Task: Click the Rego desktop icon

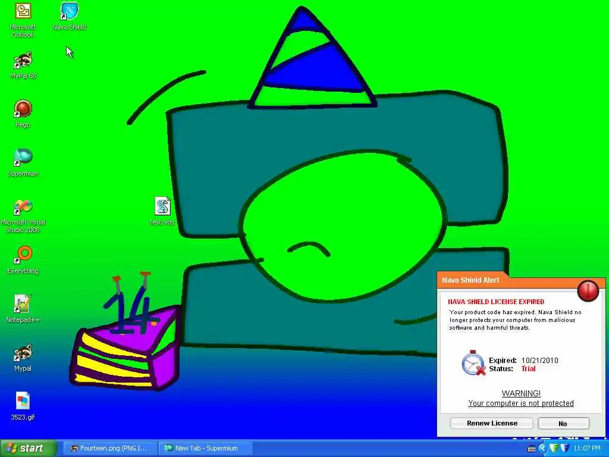Action: tap(23, 114)
